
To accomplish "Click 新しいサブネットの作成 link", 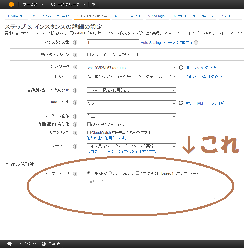I will (x=204, y=77).
